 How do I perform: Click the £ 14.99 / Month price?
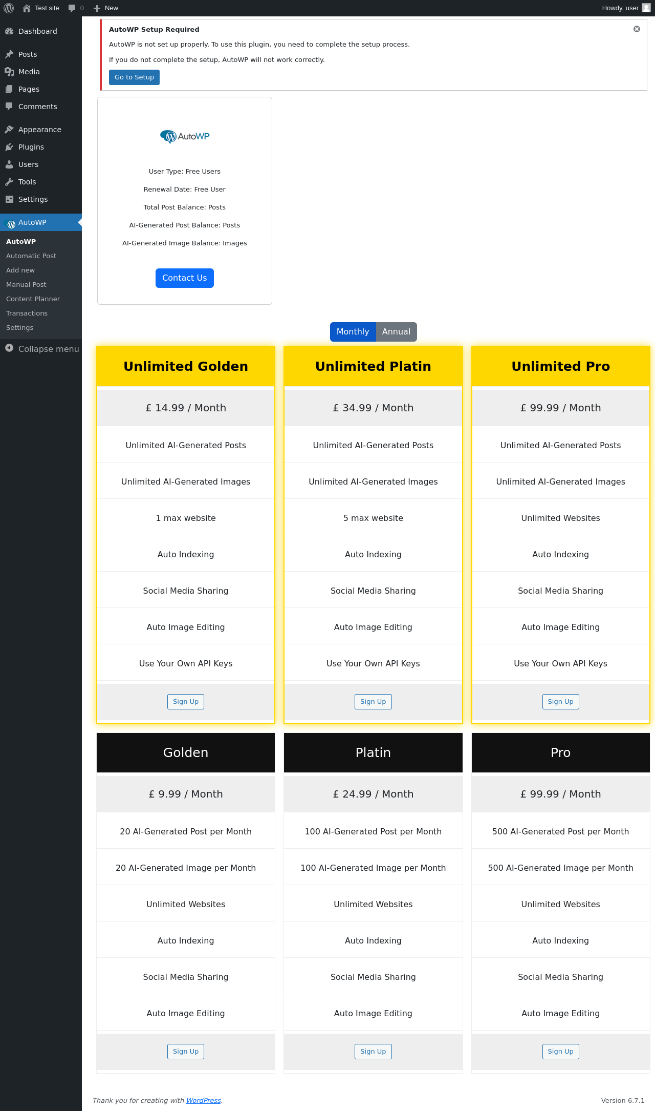[x=186, y=408]
